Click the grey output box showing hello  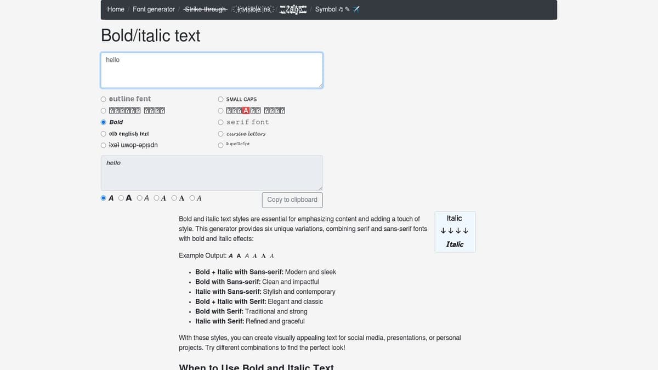tap(212, 173)
